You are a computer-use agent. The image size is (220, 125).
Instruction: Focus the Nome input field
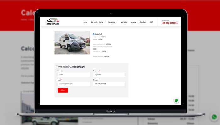(74, 75)
